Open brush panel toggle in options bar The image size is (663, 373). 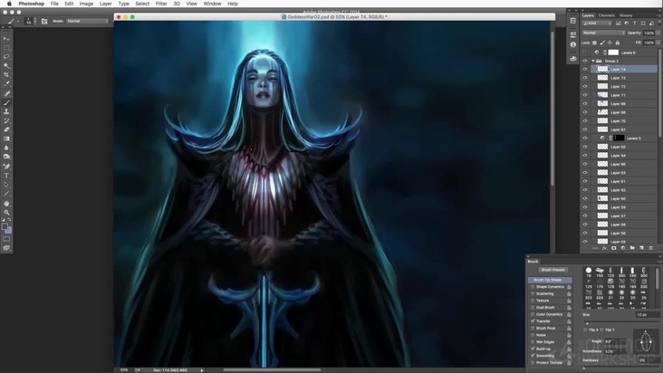coord(44,21)
